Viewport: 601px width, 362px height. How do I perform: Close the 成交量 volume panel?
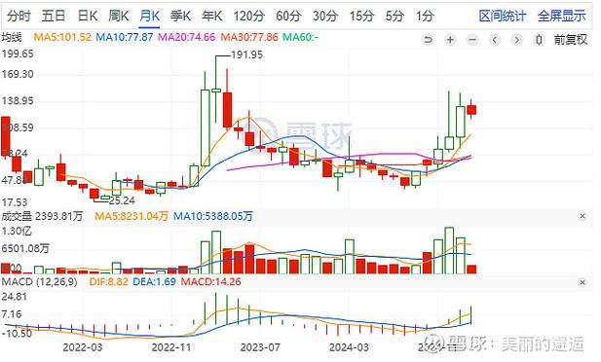point(582,216)
